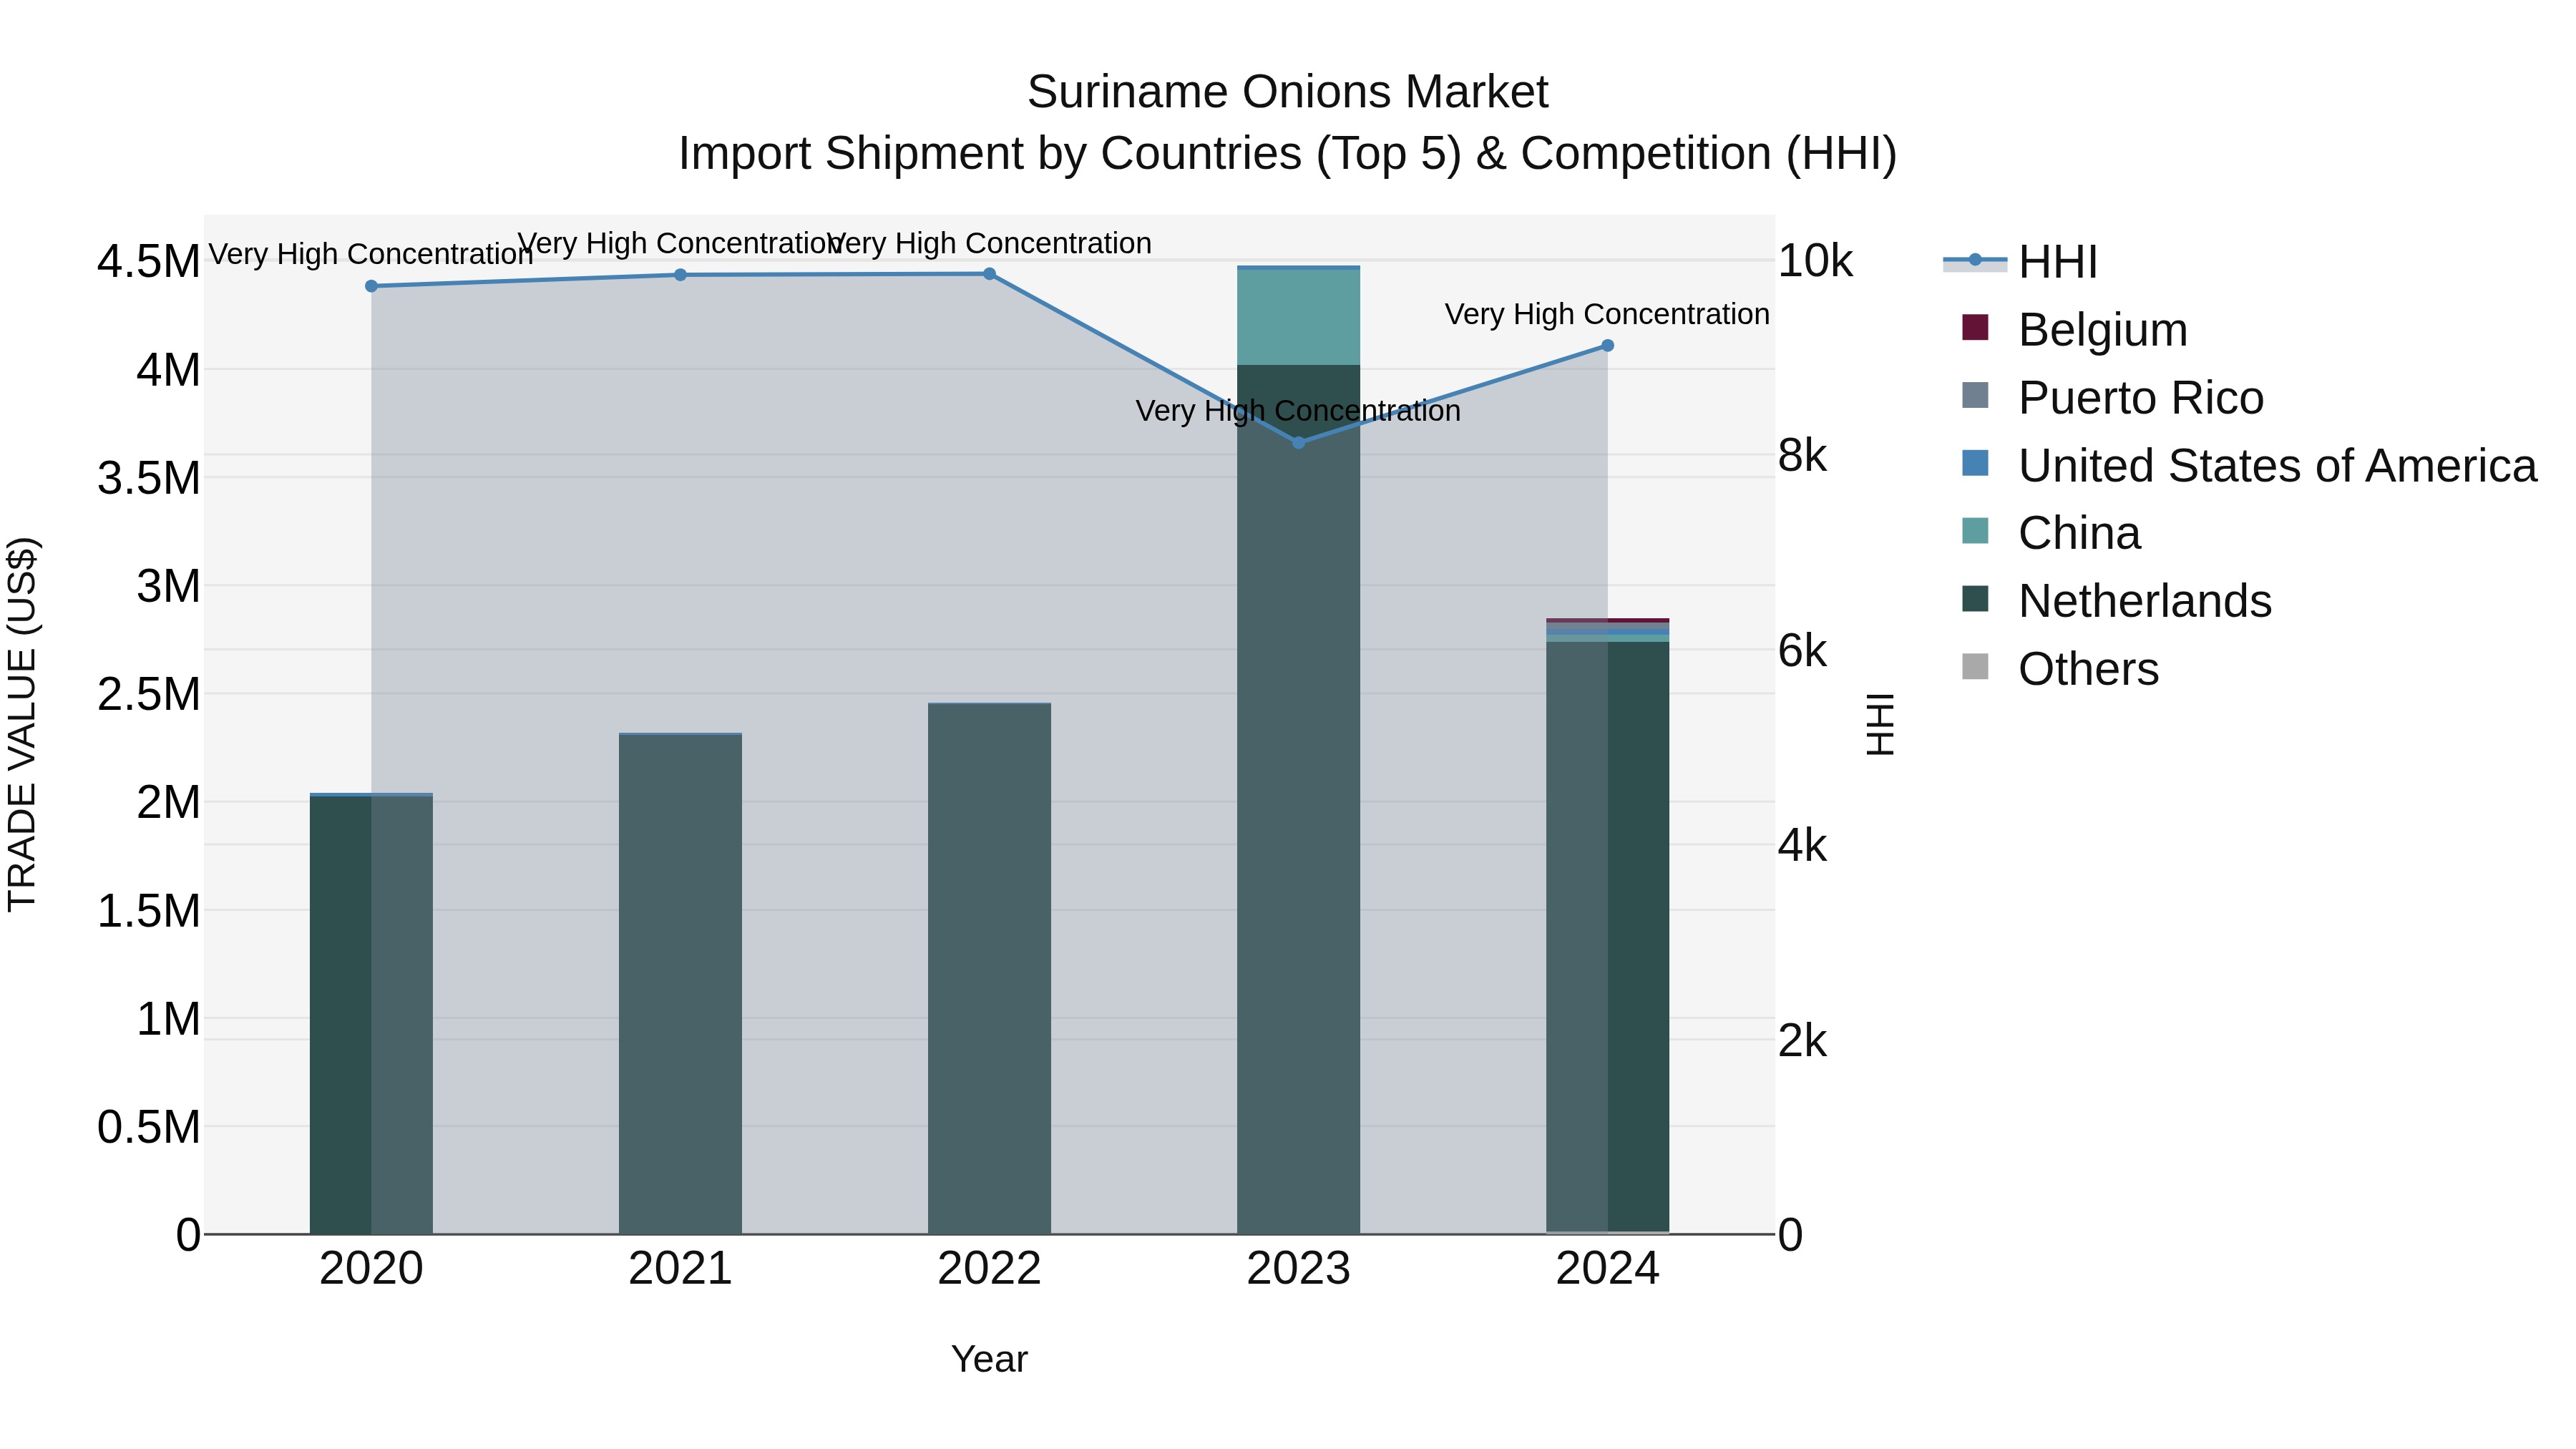The height and width of the screenshot is (1449, 2576).
Task: Click the 10k HHI axis tick label
Action: click(x=1815, y=262)
